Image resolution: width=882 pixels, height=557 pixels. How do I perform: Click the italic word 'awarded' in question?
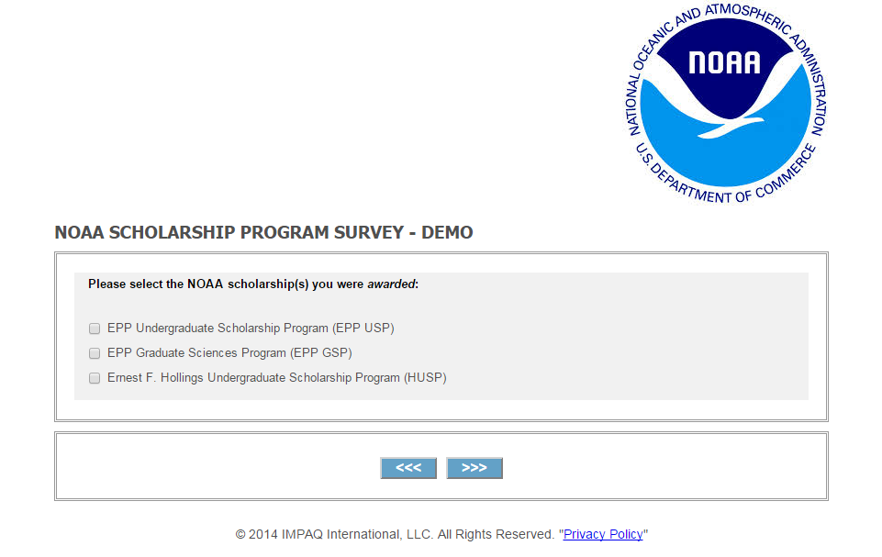click(392, 284)
